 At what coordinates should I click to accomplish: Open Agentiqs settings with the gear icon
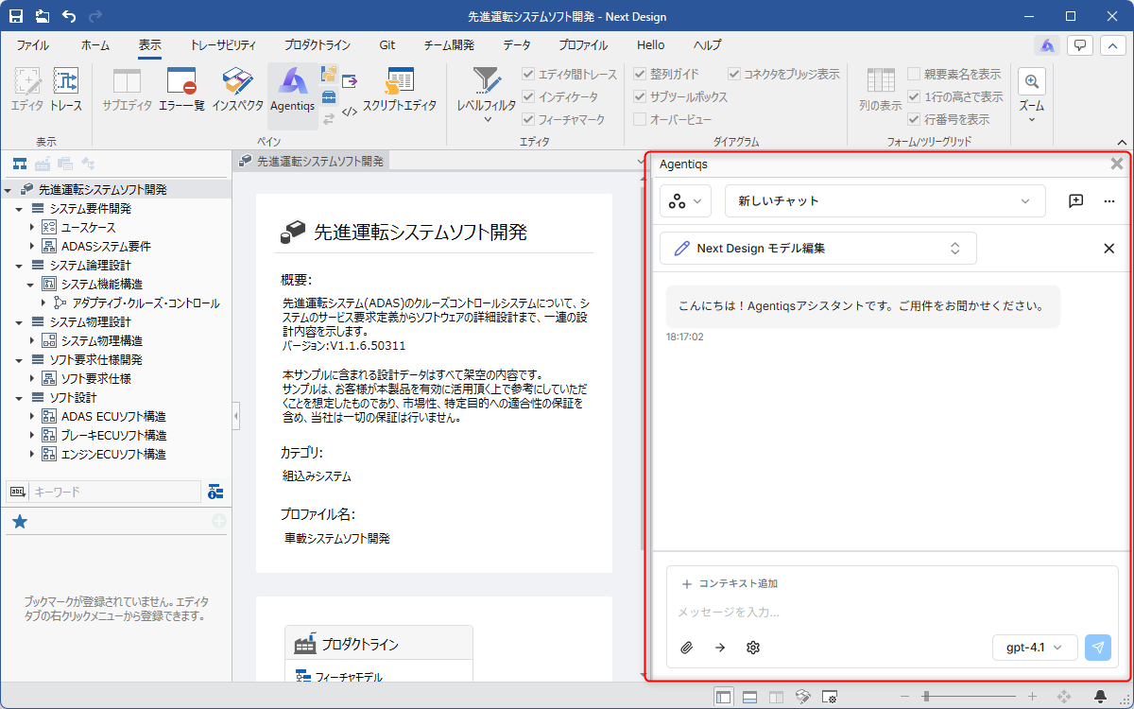pyautogui.click(x=753, y=648)
